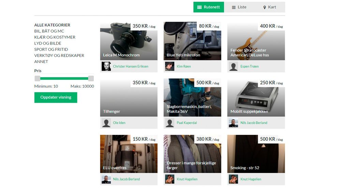
Task: Switch to Liste view
Action: coord(239,7)
